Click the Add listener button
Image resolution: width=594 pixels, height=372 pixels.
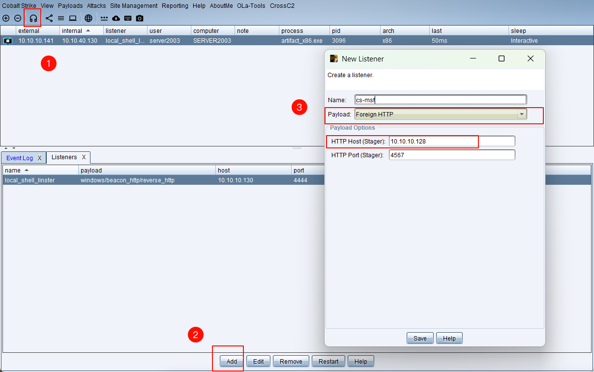232,361
